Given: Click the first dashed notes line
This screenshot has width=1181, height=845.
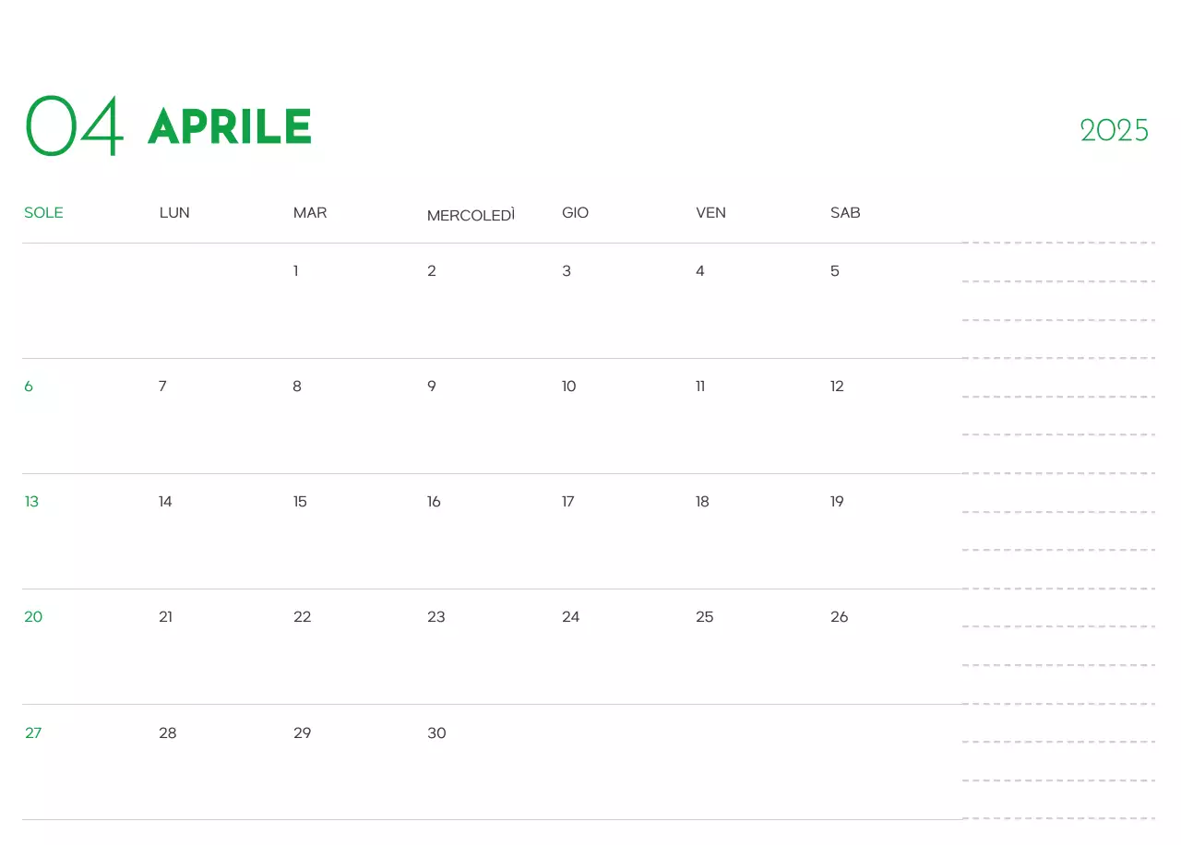Looking at the screenshot, I should pos(1058,243).
